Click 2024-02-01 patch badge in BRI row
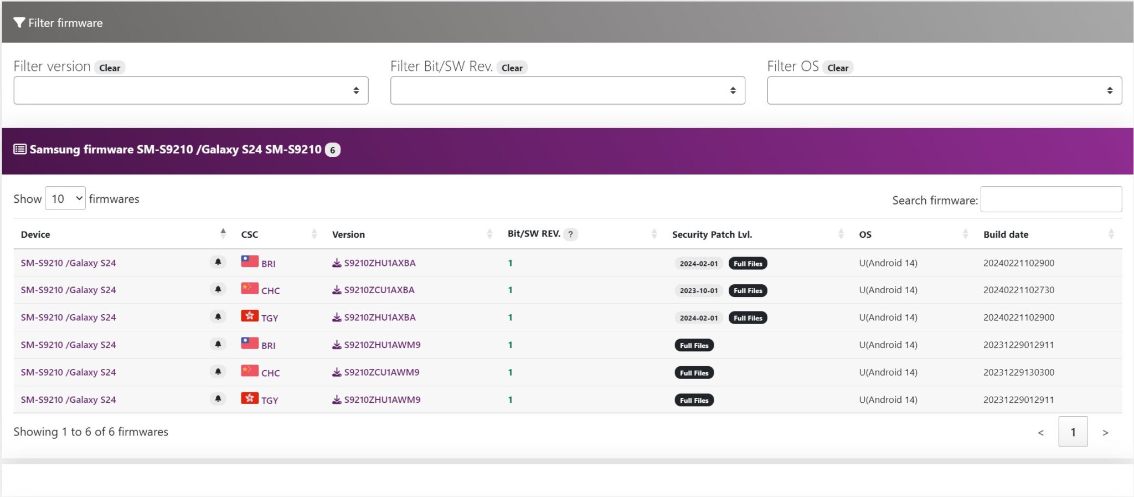Image resolution: width=1134 pixels, height=497 pixels. (699, 264)
